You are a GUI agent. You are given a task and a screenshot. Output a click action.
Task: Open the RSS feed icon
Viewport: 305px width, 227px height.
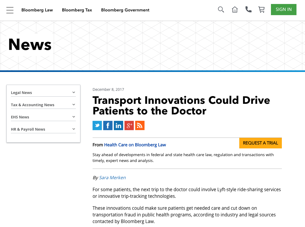coord(140,125)
